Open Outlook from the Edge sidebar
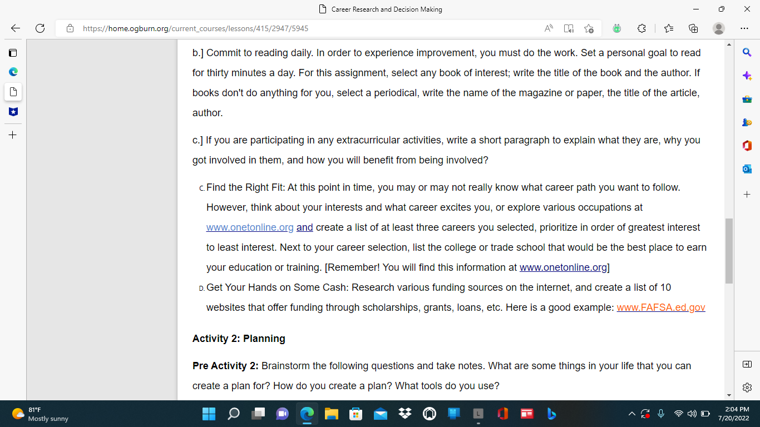This screenshot has height=427, width=760. click(747, 168)
